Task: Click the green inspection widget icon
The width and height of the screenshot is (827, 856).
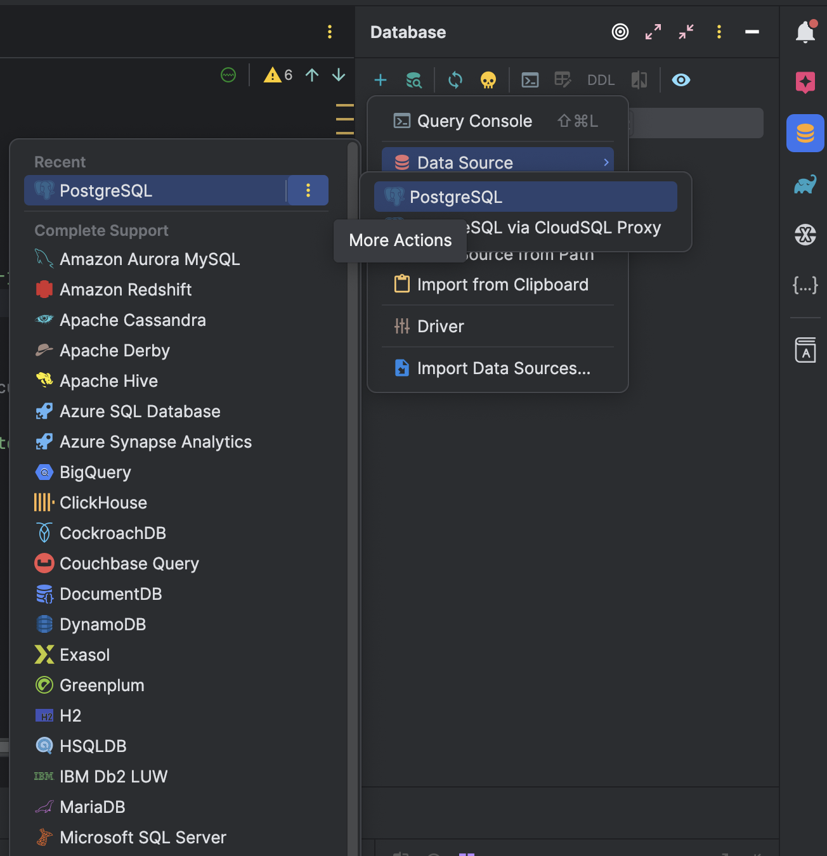Action: 228,75
